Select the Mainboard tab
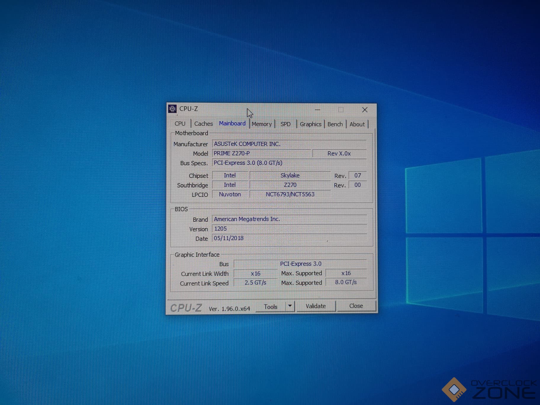Image resolution: width=540 pixels, height=405 pixels. pyautogui.click(x=232, y=123)
